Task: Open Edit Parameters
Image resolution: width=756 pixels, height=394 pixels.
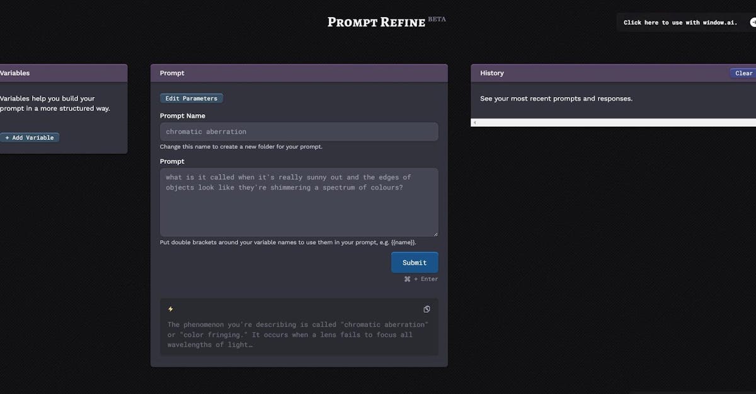Action: pyautogui.click(x=192, y=98)
